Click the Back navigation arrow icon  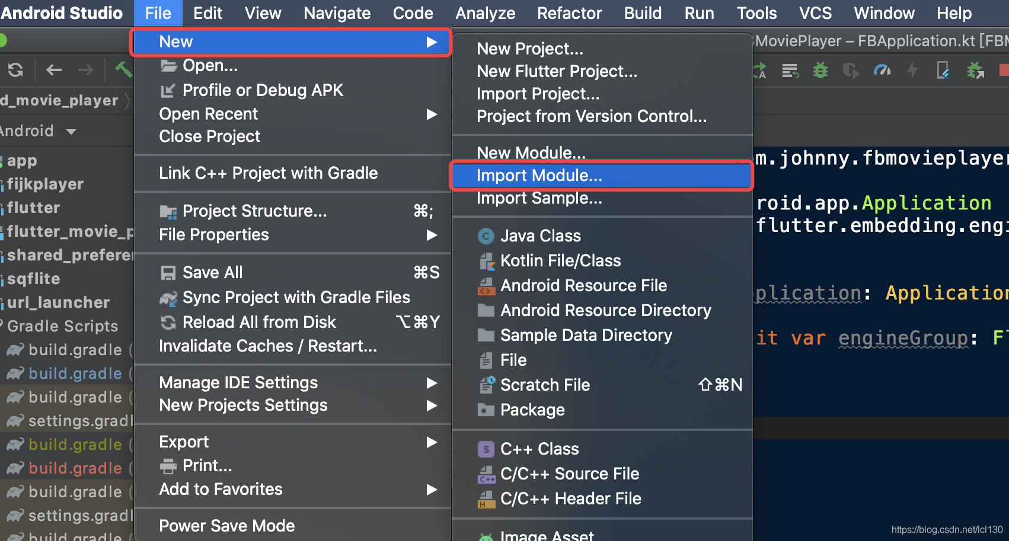point(54,70)
